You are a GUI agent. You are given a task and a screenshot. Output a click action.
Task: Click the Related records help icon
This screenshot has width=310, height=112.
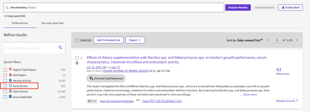(297, 101)
